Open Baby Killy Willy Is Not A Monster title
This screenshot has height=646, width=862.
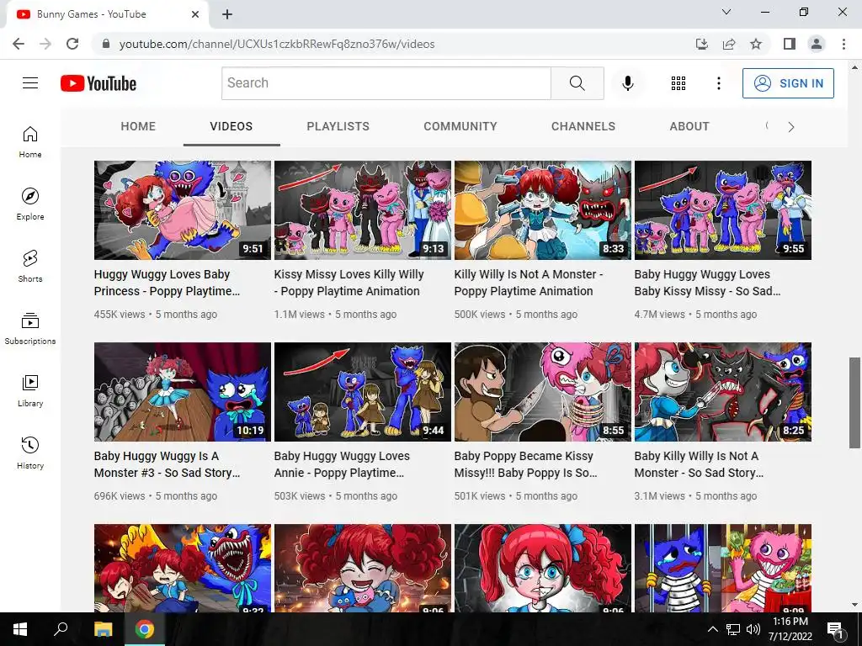(x=699, y=464)
